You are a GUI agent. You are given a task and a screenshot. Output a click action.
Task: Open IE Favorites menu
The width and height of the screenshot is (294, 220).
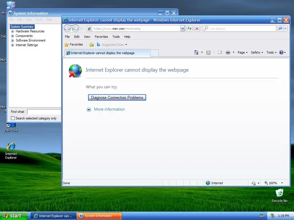(101, 37)
